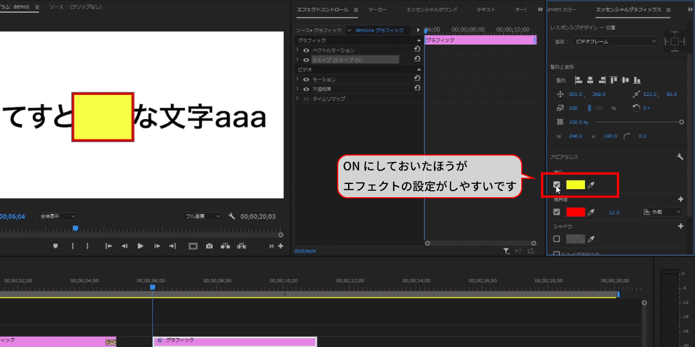Open the Program Monitor button editor plus
Image resolution: width=695 pixels, height=347 pixels.
coord(281,246)
